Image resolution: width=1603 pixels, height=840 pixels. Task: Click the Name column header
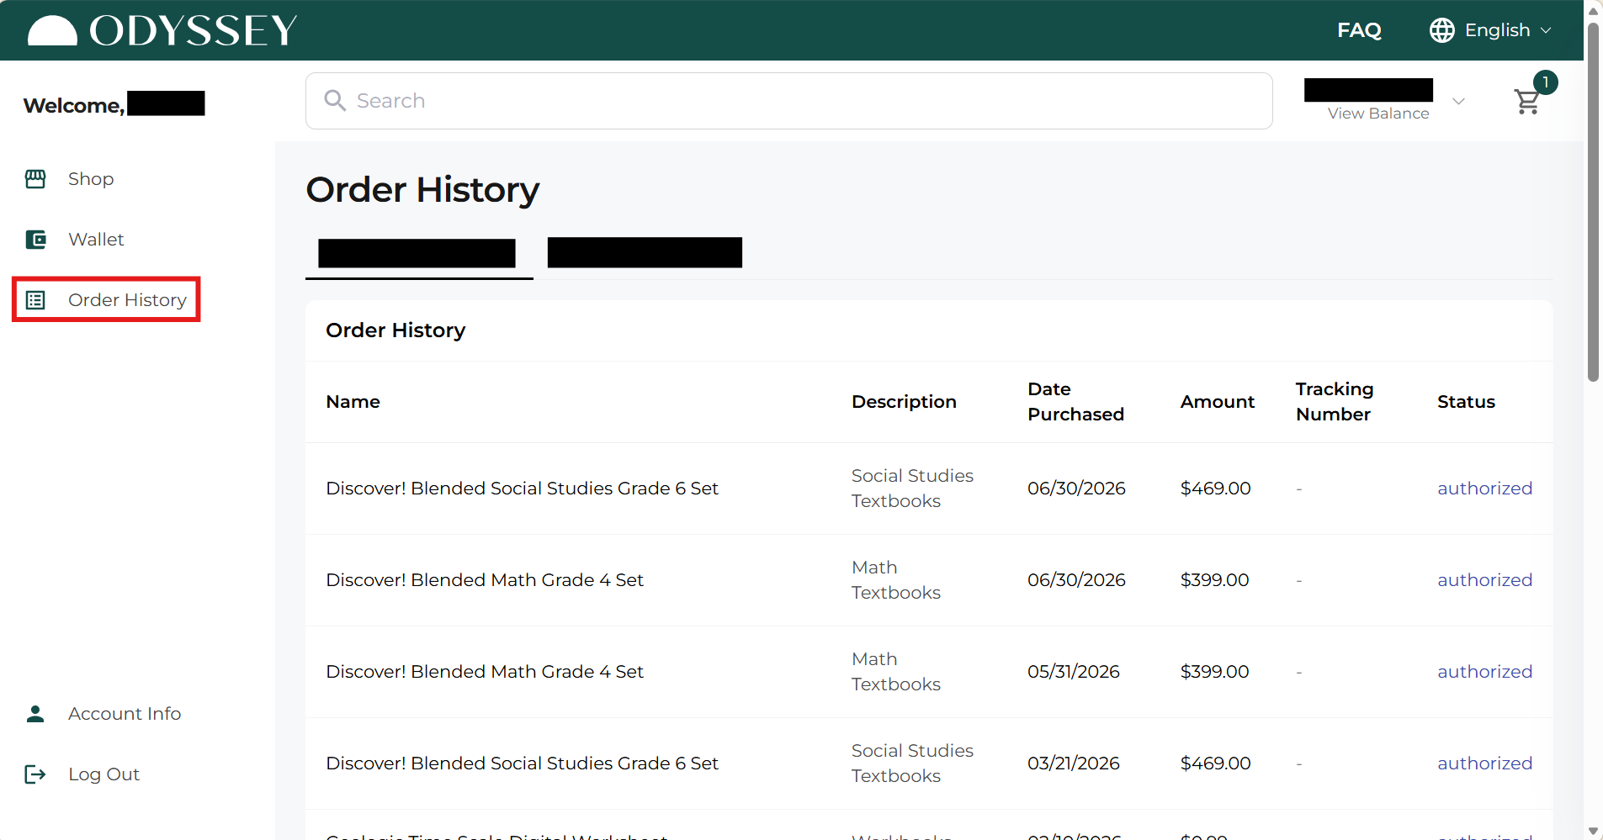[353, 402]
